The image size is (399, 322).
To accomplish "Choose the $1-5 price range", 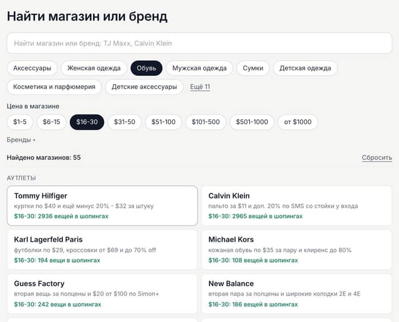I will tap(20, 122).
